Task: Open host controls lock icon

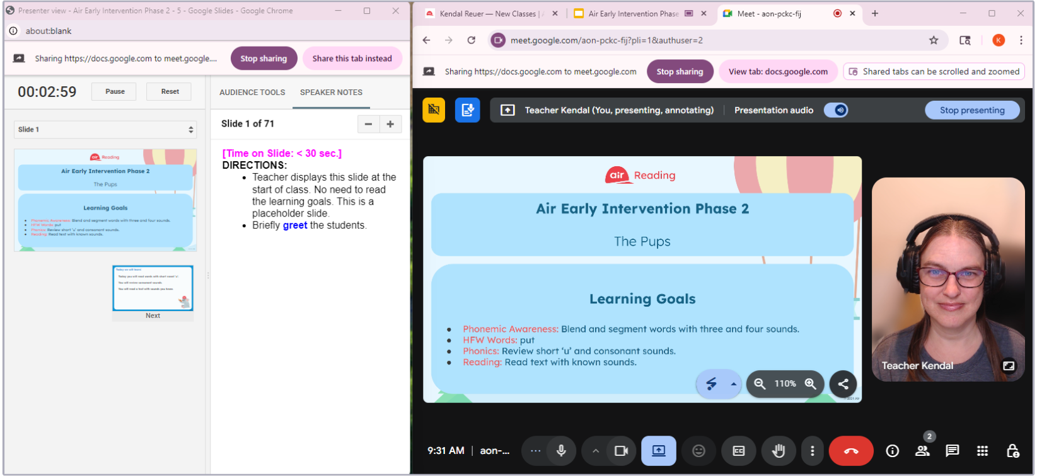Action: coord(1012,451)
